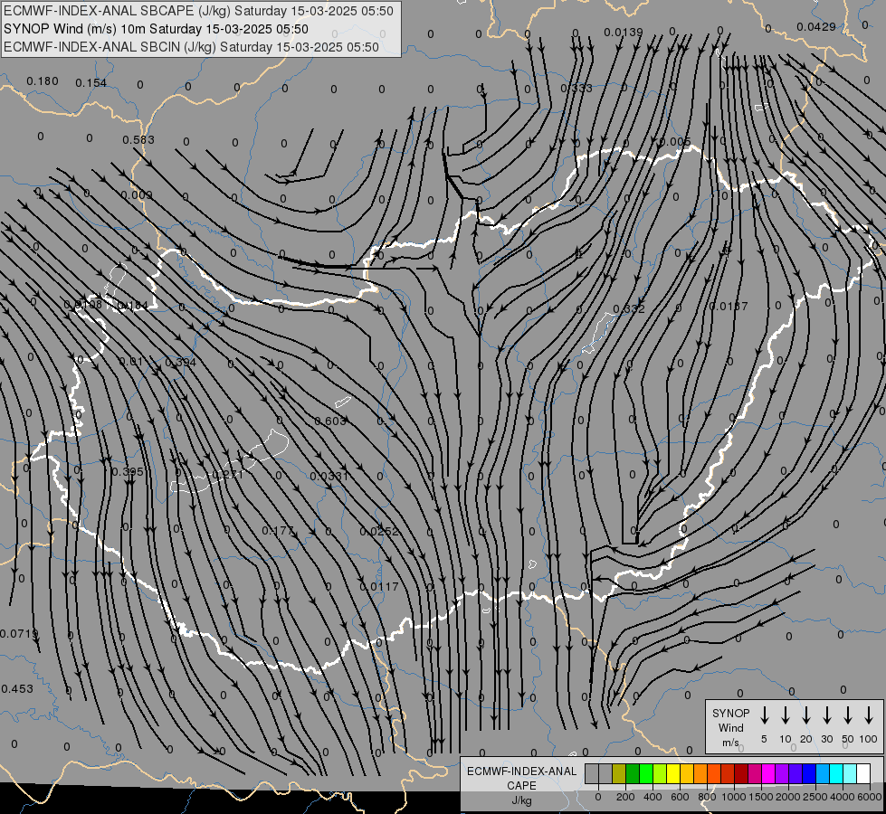Click the 0.0331 value on the map
Viewport: 886px width, 814px height.
click(329, 477)
